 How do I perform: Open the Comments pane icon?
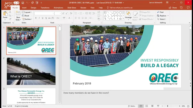(188, 7)
